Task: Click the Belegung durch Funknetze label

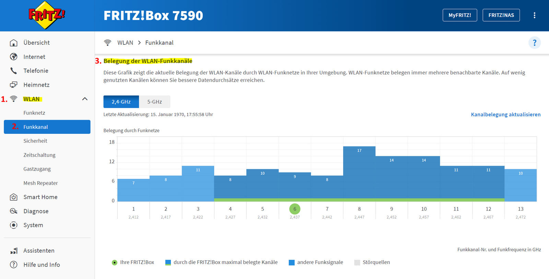Action: 131,130
